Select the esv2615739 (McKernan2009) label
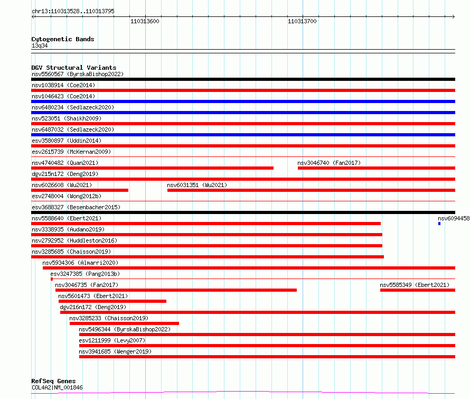Image resolution: width=470 pixels, height=399 pixels. pyautogui.click(x=71, y=152)
